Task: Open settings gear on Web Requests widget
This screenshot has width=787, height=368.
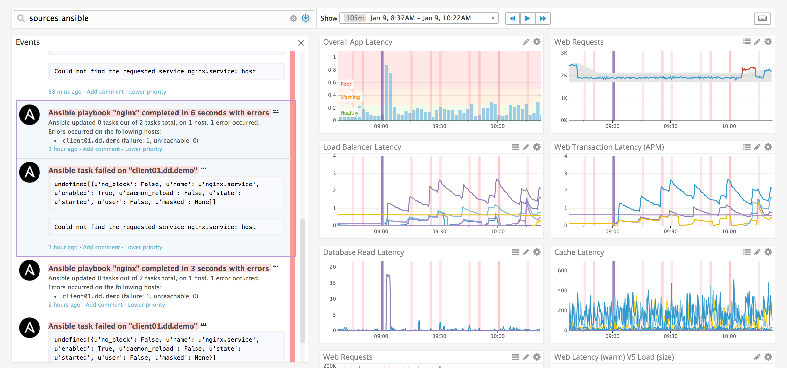Action: (x=768, y=42)
